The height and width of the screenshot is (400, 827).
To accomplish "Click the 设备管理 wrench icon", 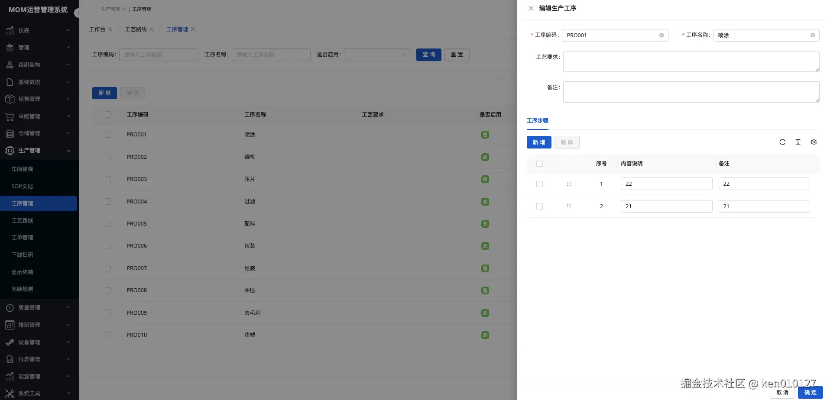I will tap(10, 342).
